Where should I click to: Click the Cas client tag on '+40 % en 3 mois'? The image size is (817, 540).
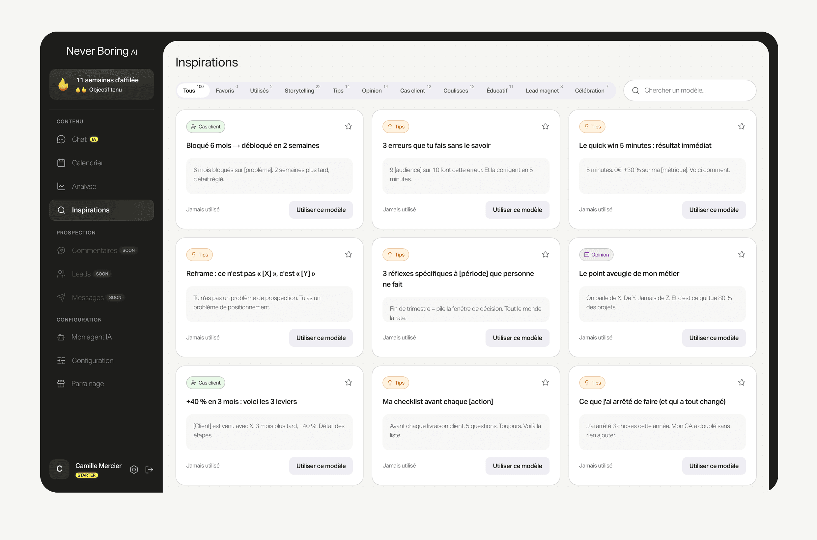[x=205, y=383]
